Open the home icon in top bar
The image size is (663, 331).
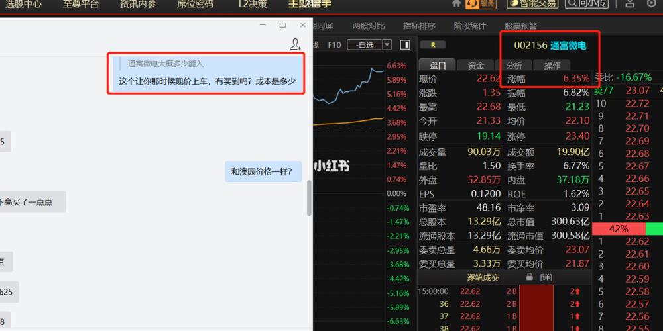[x=456, y=3]
